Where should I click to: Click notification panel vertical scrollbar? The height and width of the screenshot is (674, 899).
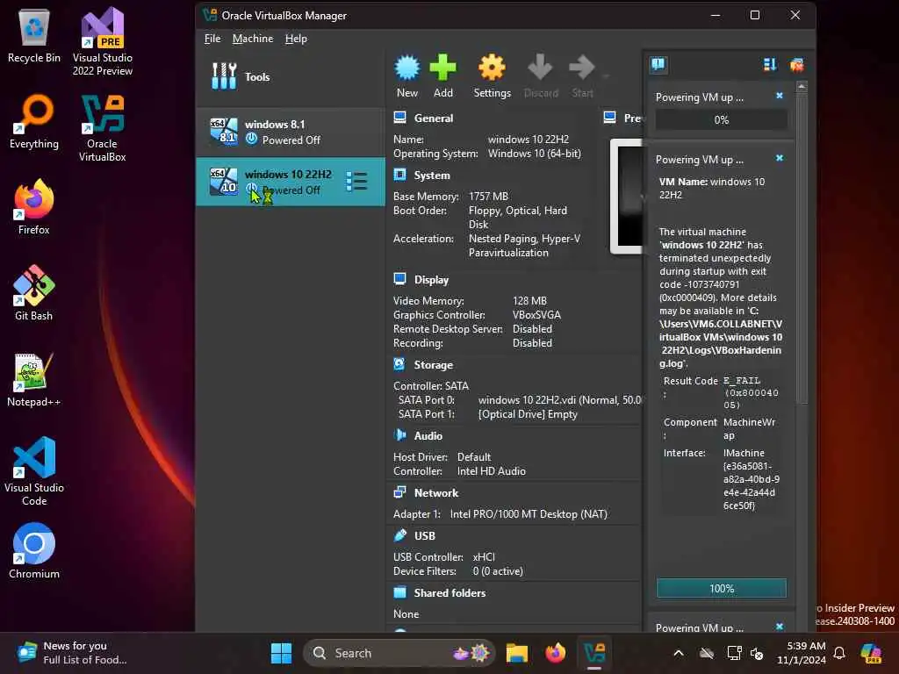pos(802,247)
